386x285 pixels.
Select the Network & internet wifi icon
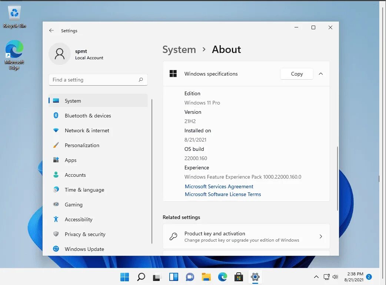pos(56,130)
